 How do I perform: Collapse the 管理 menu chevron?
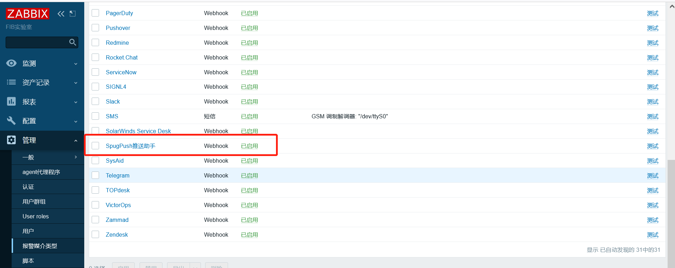pos(75,141)
